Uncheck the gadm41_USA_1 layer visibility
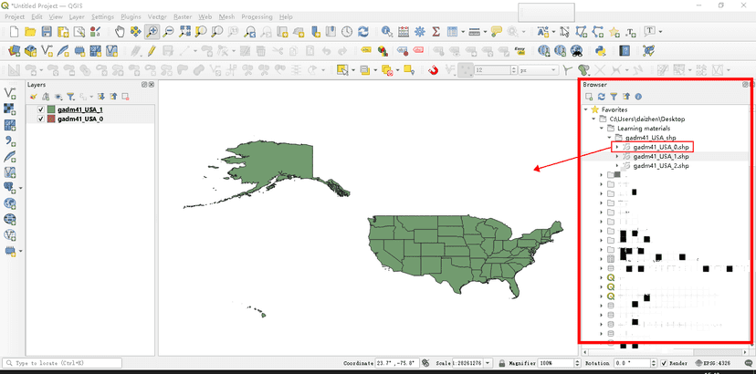 (40, 109)
